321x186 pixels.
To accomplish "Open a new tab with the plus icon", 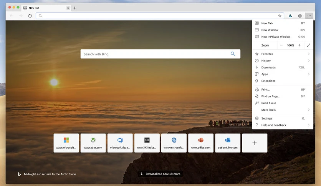I will coord(75,8).
